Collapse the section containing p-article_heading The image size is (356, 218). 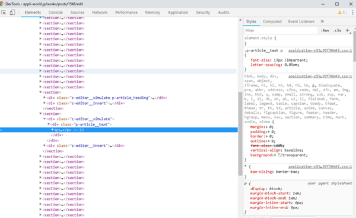click(x=40, y=92)
